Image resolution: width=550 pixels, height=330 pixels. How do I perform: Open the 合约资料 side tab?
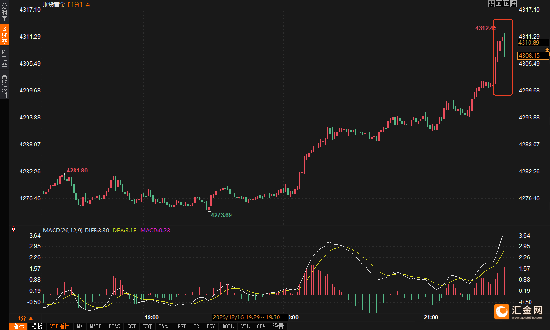click(x=4, y=86)
